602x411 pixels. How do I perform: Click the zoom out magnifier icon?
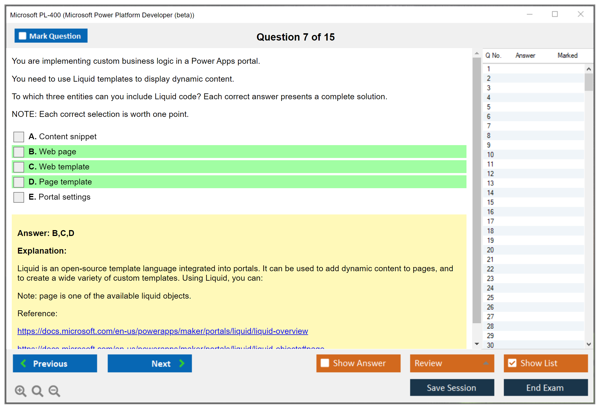pyautogui.click(x=54, y=391)
